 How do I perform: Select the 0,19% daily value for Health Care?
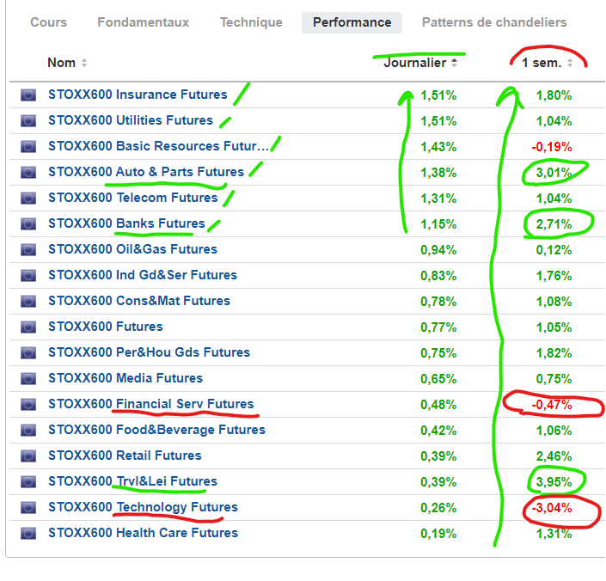(438, 534)
